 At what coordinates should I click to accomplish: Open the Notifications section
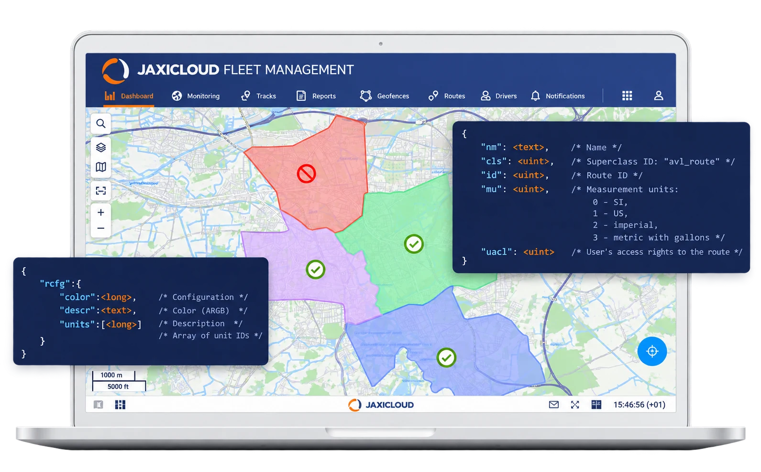558,96
